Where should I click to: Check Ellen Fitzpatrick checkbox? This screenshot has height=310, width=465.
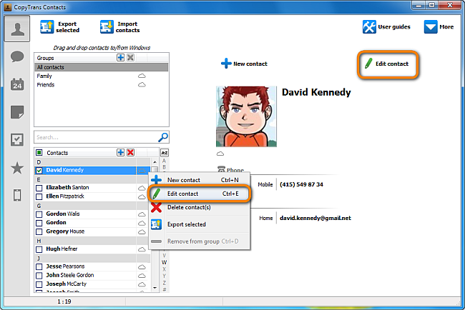[x=39, y=196]
